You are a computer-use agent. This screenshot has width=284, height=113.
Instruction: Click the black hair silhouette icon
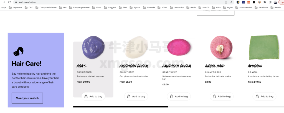pos(18,51)
